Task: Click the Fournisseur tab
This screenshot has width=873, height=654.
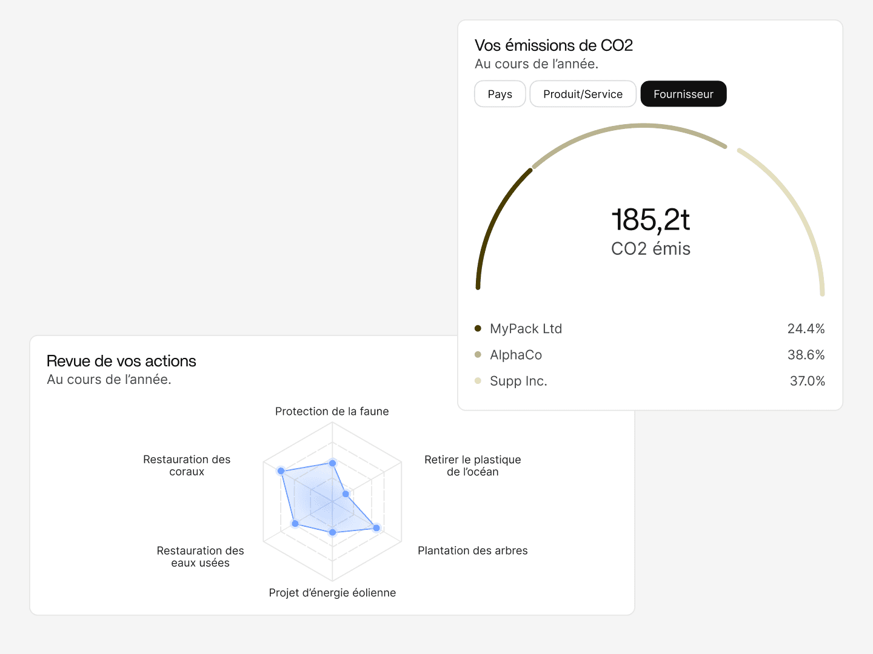Action: pyautogui.click(x=683, y=94)
